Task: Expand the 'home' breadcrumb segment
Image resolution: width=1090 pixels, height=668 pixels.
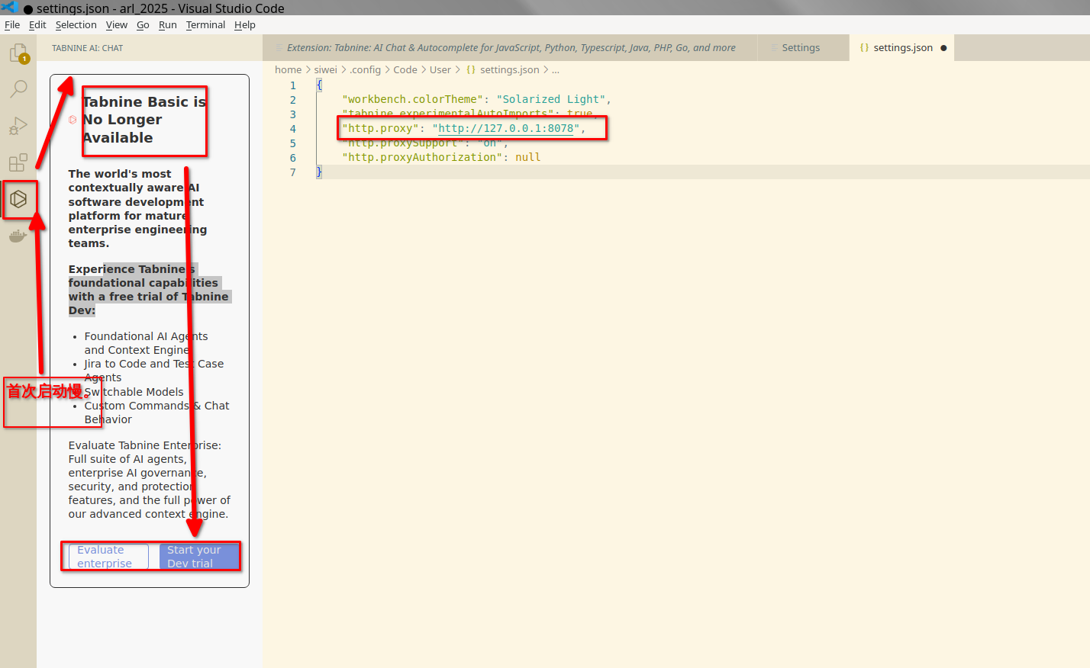Action: 288,69
